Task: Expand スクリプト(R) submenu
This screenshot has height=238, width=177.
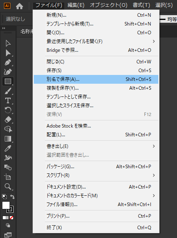Action: click(x=96, y=175)
